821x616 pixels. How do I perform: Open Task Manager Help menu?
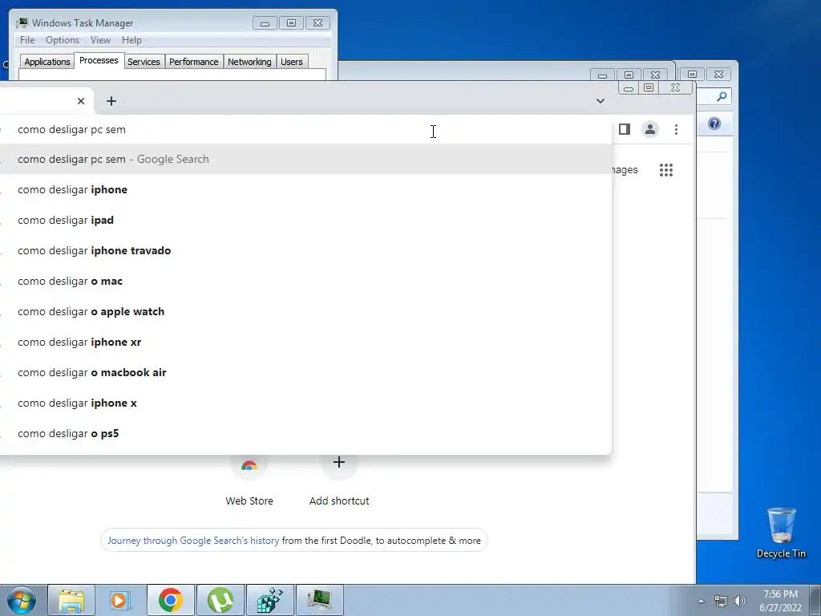(131, 40)
